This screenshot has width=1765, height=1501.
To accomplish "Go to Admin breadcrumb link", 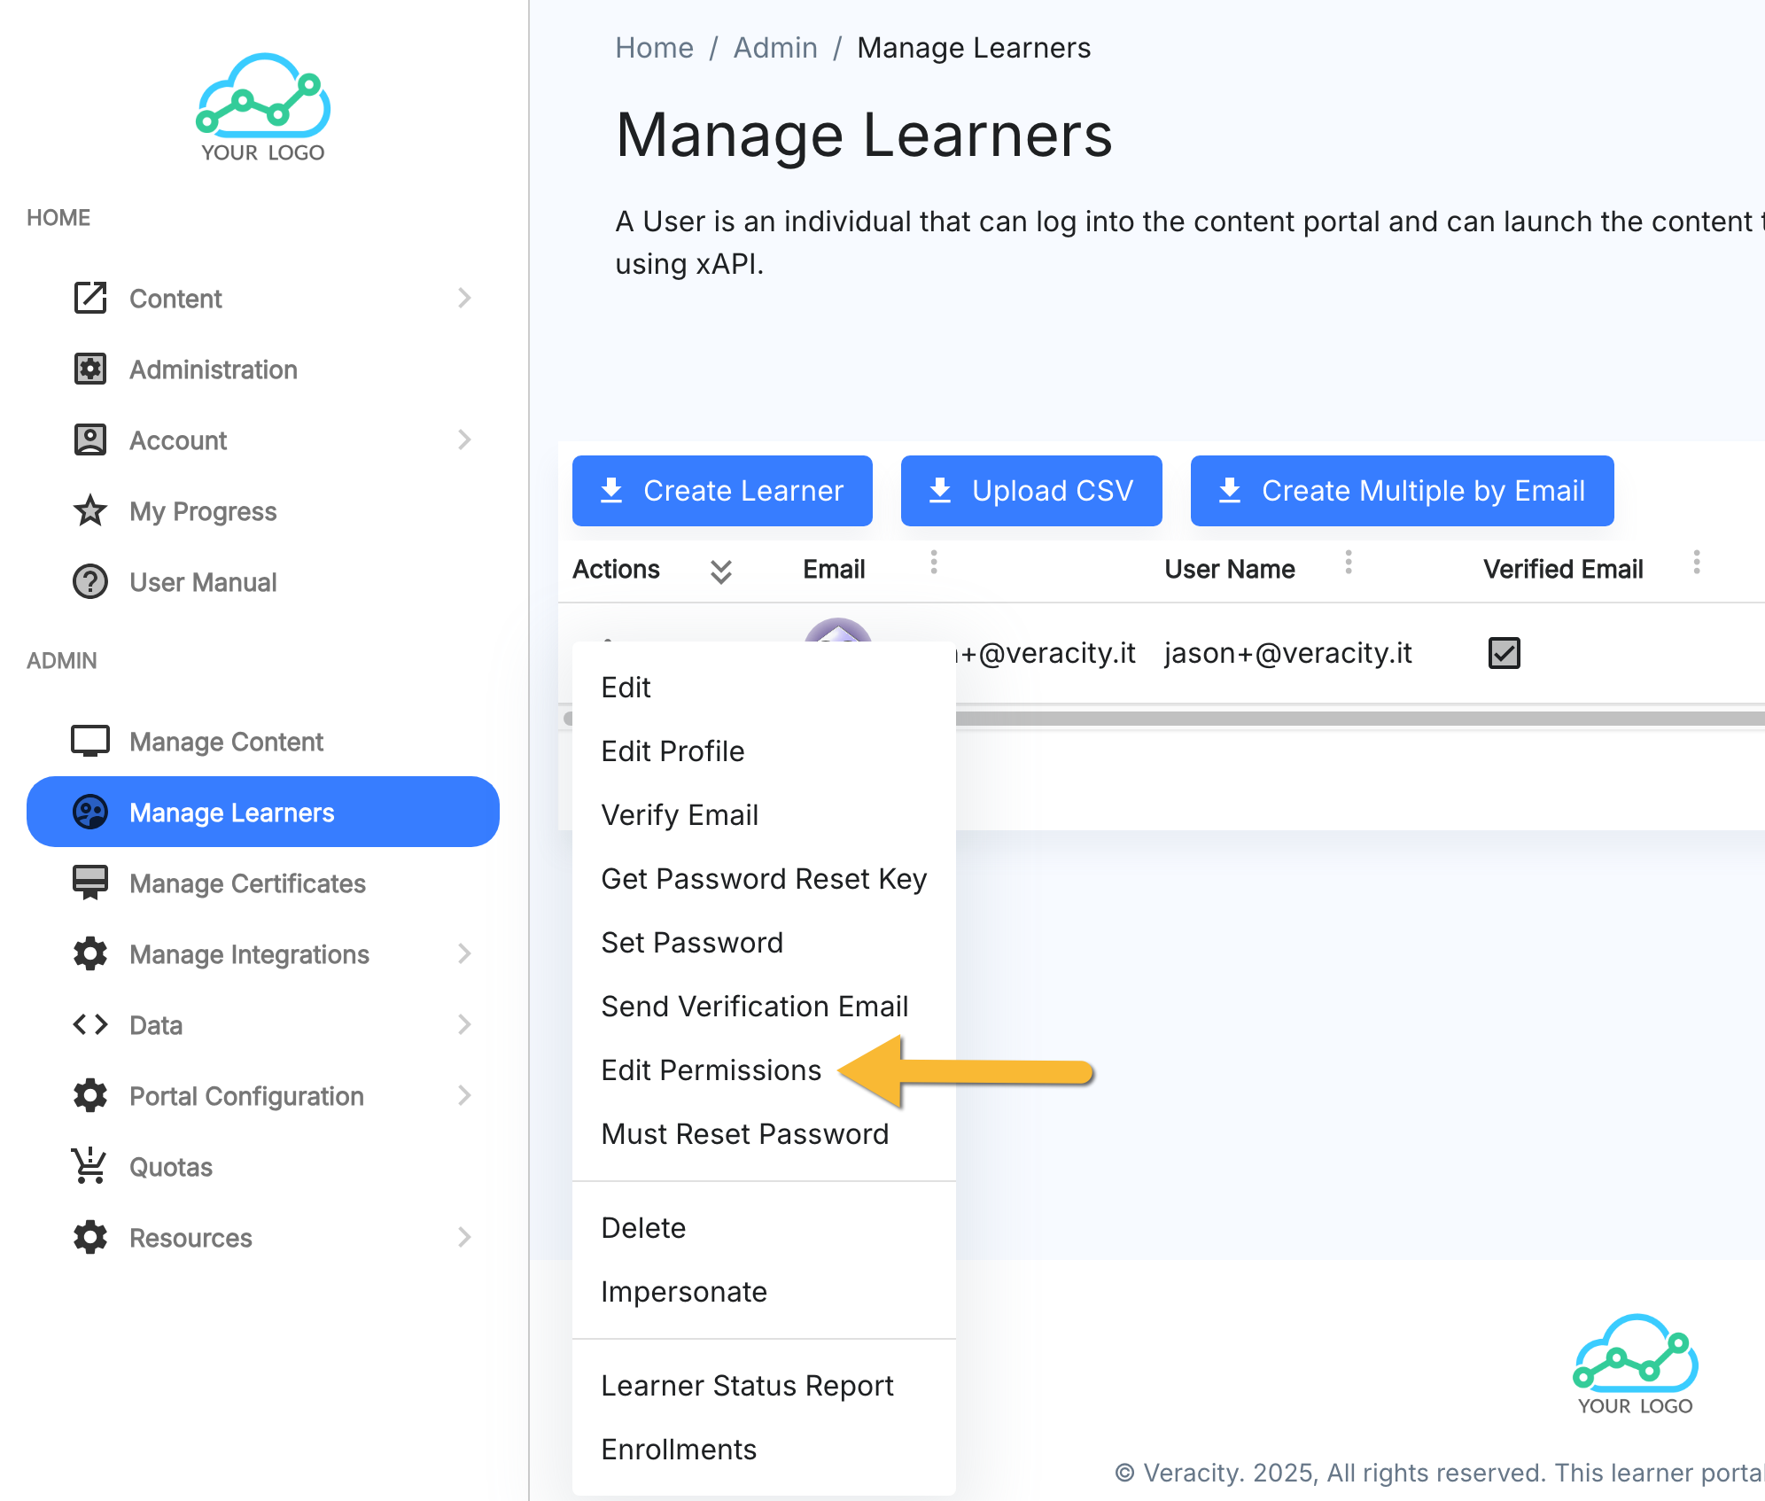I will click(x=775, y=48).
